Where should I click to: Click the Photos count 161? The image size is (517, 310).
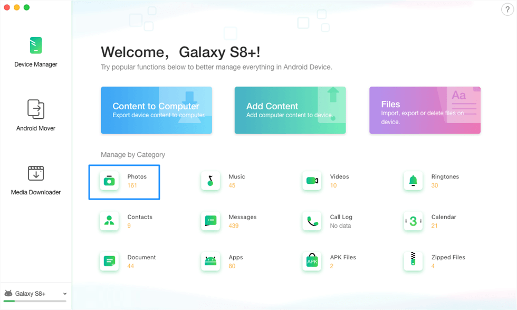click(132, 185)
